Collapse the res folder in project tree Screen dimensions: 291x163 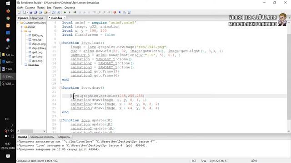(22, 31)
